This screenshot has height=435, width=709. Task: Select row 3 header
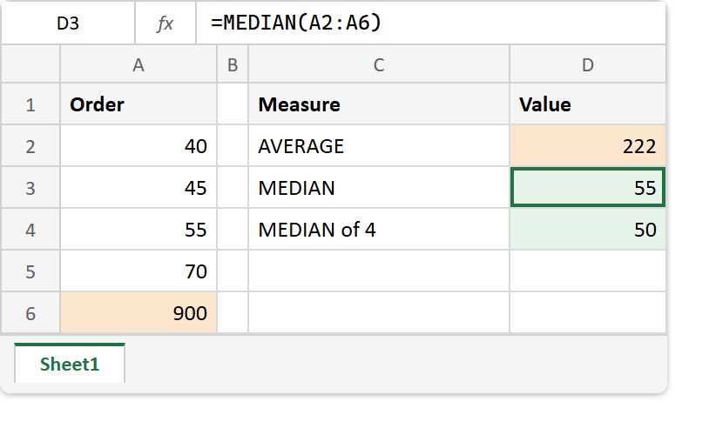click(x=30, y=187)
